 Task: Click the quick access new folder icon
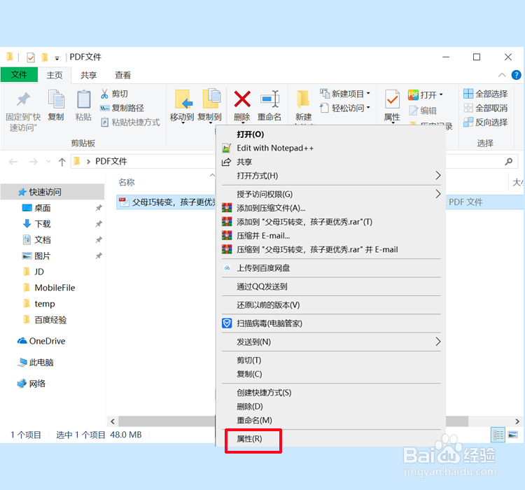(x=45, y=57)
